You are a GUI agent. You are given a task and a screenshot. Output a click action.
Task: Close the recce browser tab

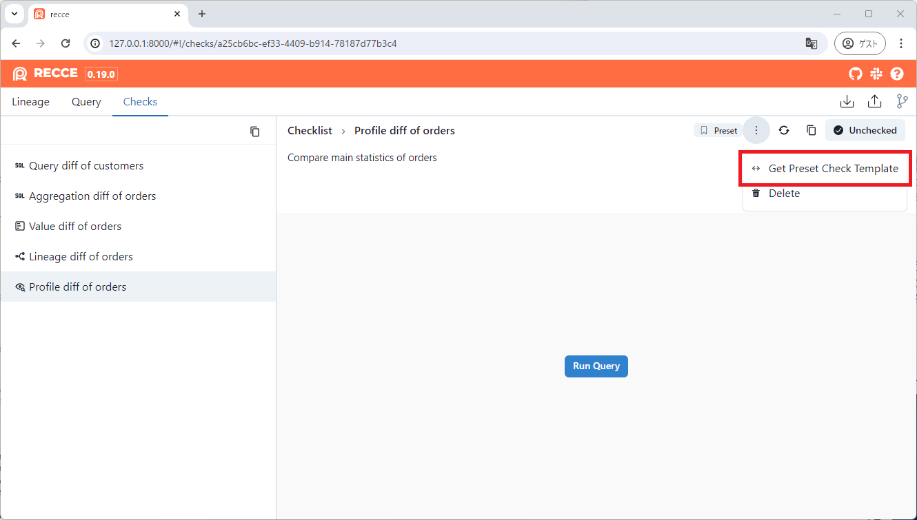coord(178,14)
